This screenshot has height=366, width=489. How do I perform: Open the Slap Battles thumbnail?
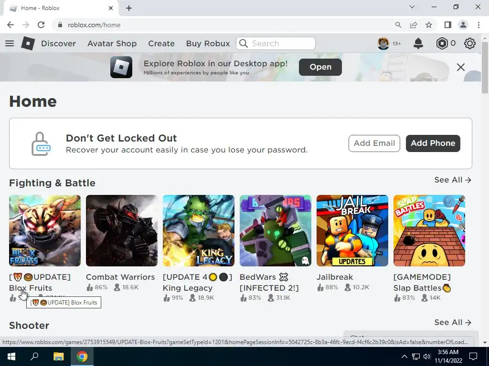pyautogui.click(x=429, y=231)
